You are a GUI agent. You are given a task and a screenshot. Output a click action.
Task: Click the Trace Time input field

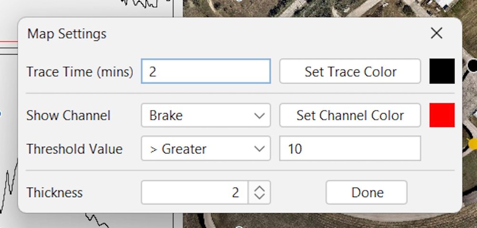206,72
